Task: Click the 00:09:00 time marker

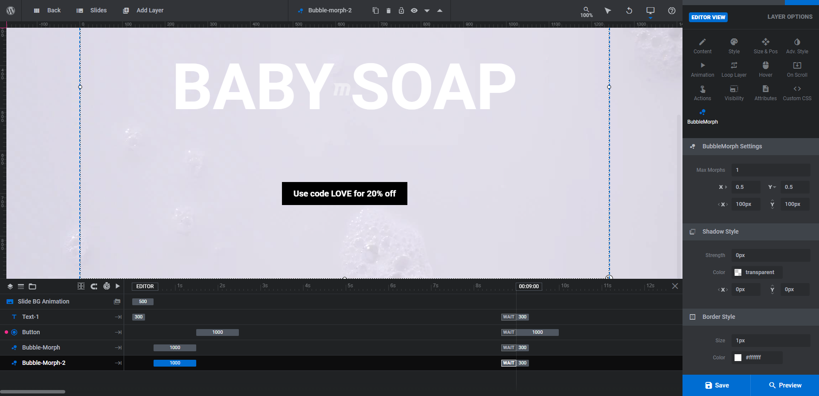Action: click(x=529, y=286)
